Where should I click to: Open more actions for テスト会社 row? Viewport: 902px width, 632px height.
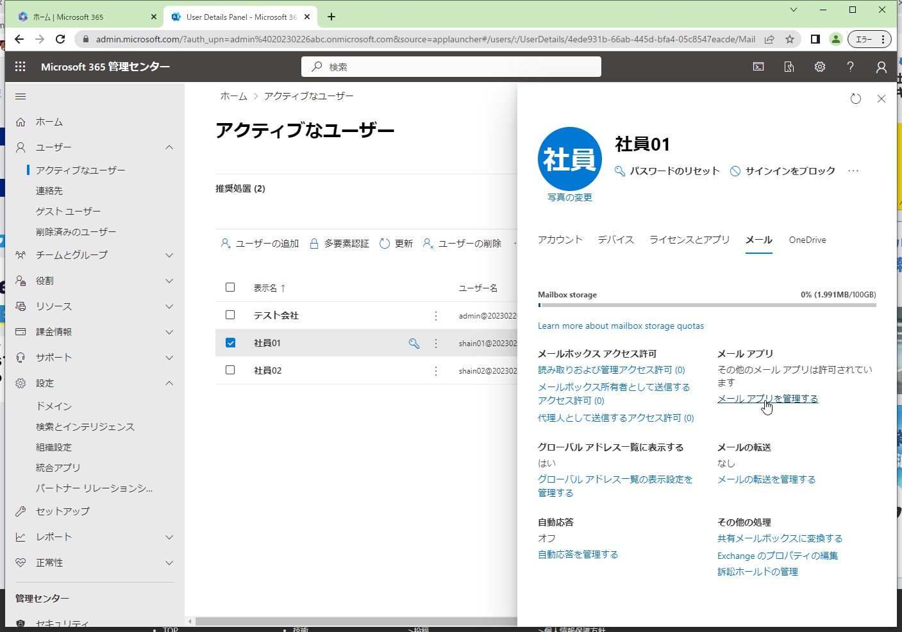click(436, 316)
